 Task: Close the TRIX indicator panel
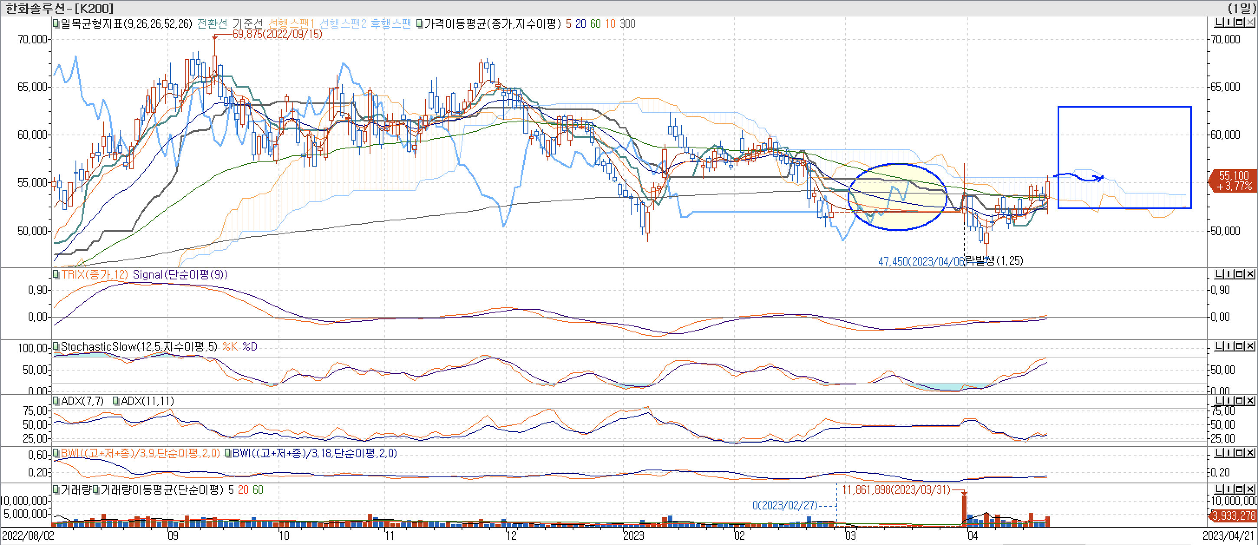[1250, 274]
